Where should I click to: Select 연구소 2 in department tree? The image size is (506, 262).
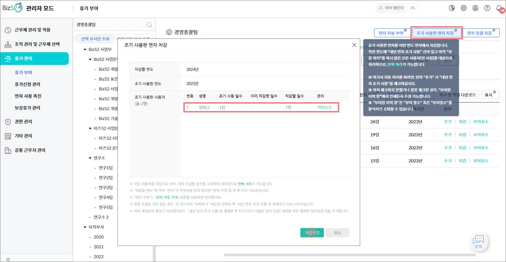point(101,217)
